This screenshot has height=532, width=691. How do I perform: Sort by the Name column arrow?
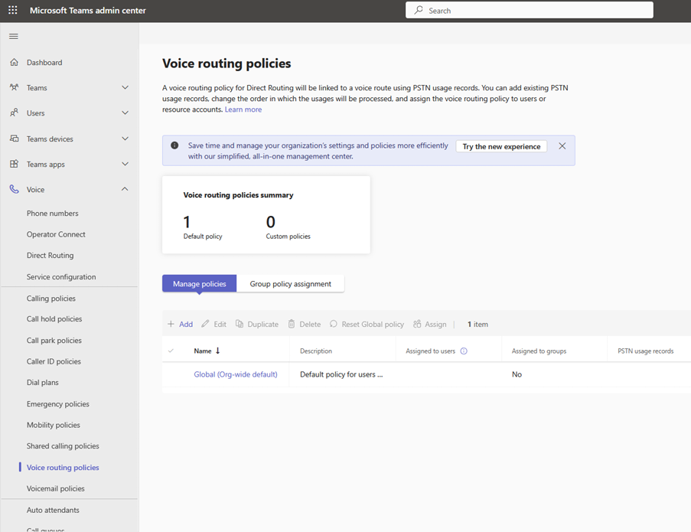[x=217, y=351]
